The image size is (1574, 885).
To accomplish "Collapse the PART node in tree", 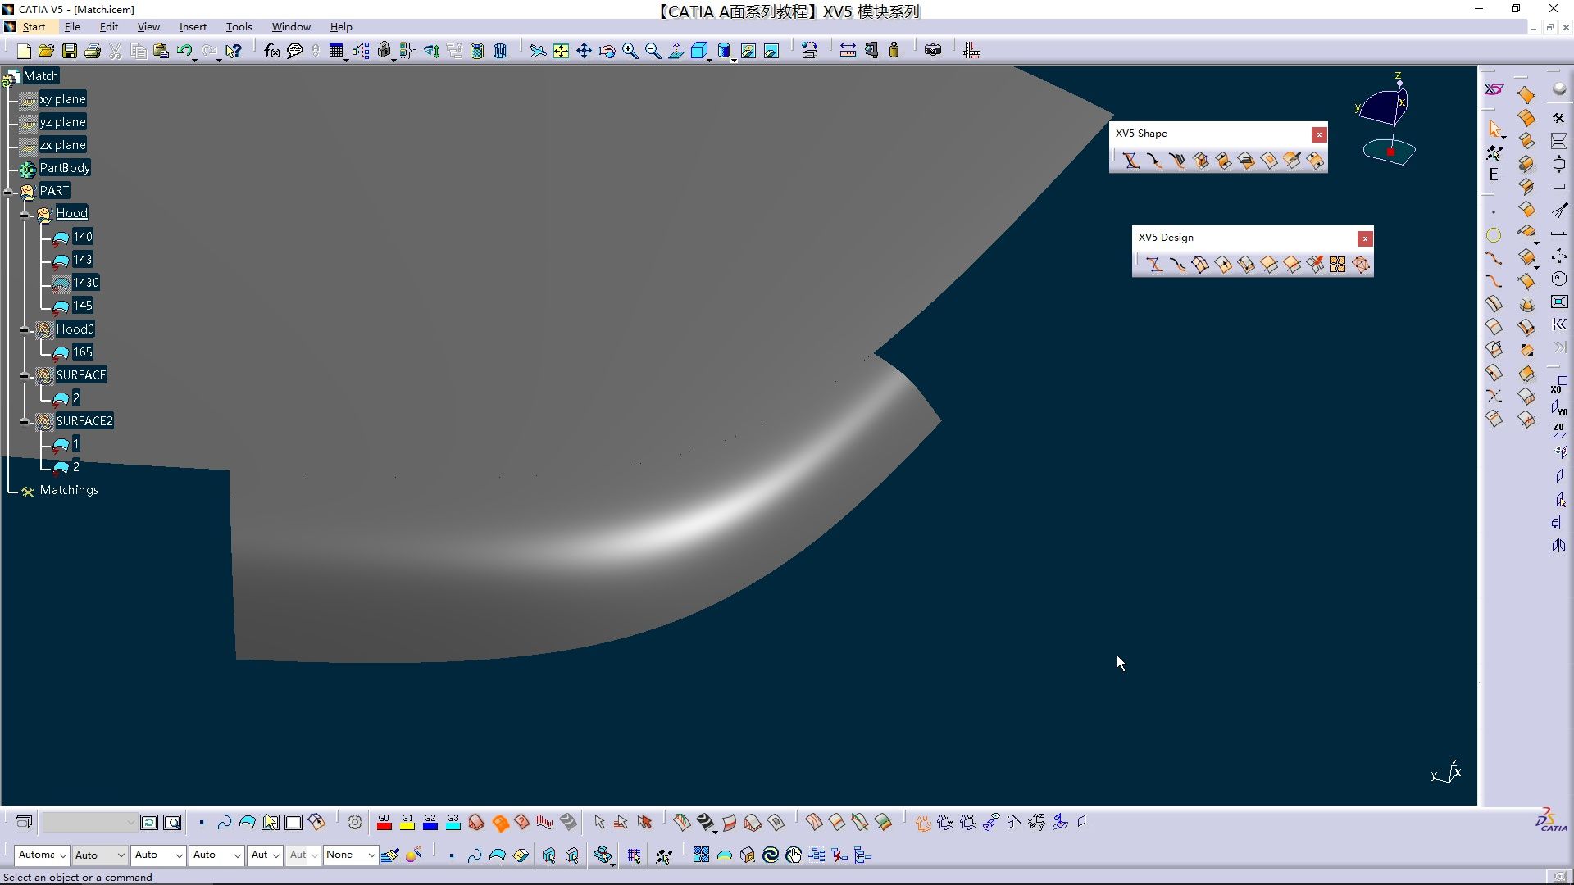I will 9,192.
